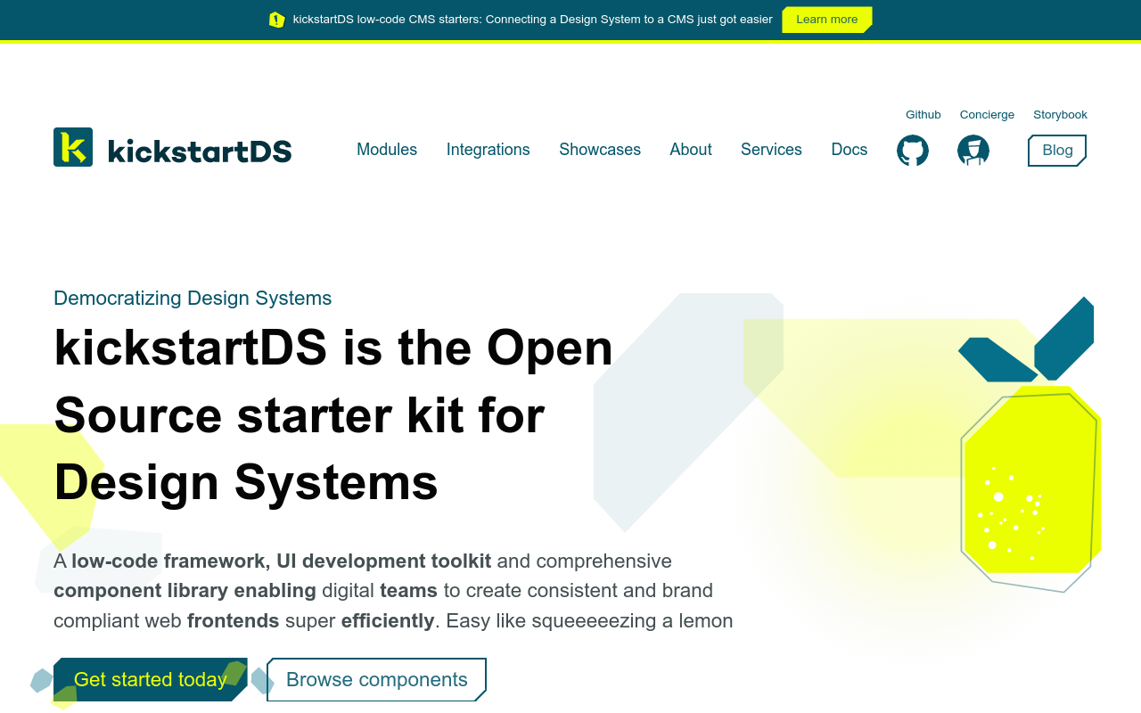Viewport: 1141px width, 713px height.
Task: Follow the small Storybook text link
Action: coord(1060,115)
